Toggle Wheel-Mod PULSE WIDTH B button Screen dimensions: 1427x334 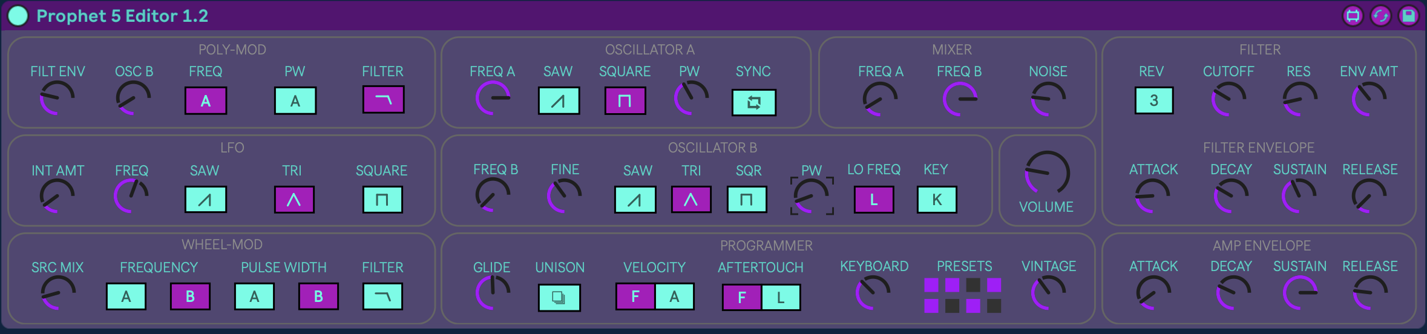pyautogui.click(x=318, y=296)
